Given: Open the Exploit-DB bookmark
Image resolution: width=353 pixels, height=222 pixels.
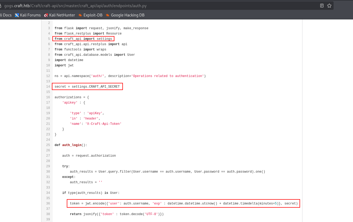Looking at the screenshot, I should (90, 15).
